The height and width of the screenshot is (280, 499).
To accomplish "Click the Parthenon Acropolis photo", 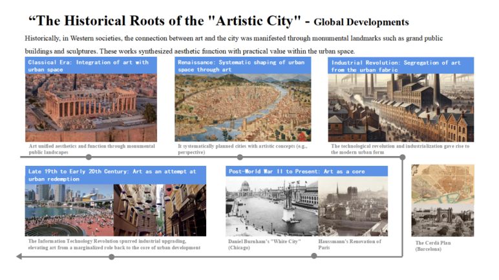I will pos(91,108).
